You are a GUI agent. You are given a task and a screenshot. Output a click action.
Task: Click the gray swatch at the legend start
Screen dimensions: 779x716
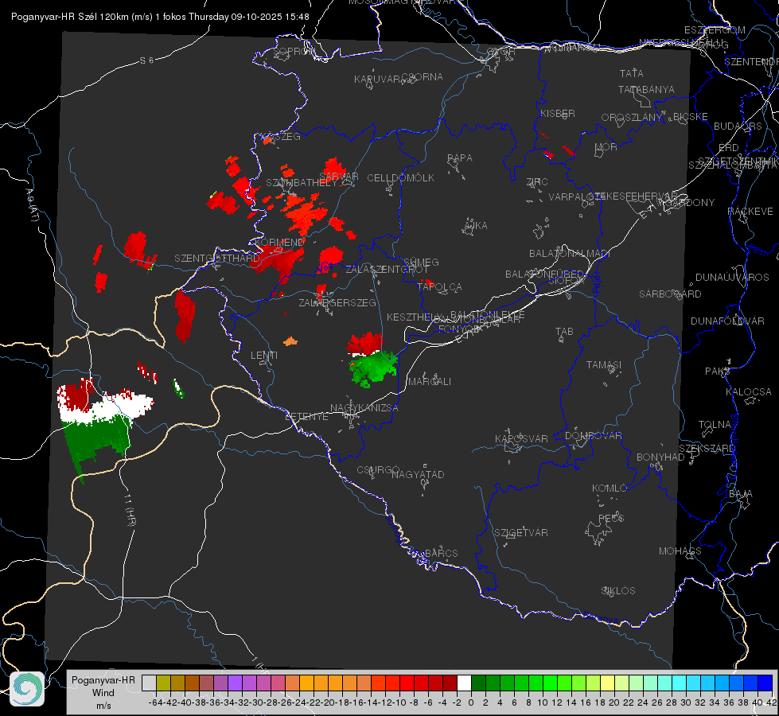click(149, 683)
